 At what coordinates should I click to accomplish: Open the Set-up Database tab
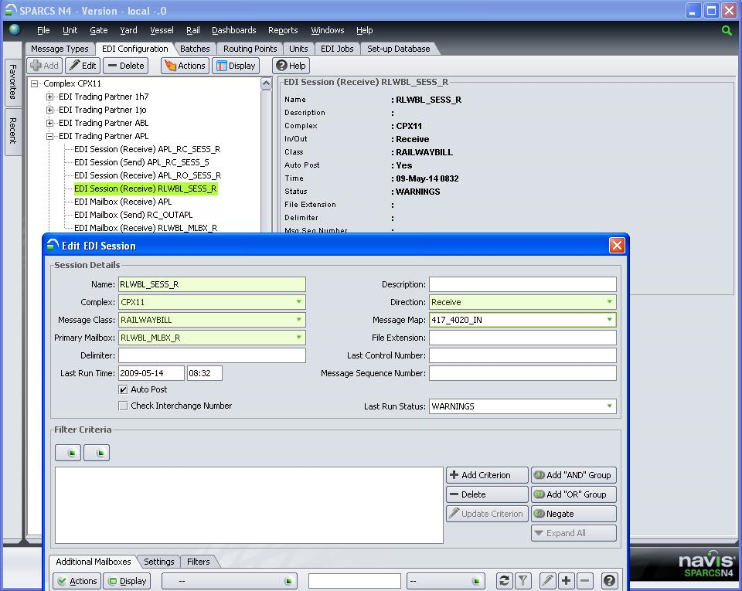[x=399, y=49]
